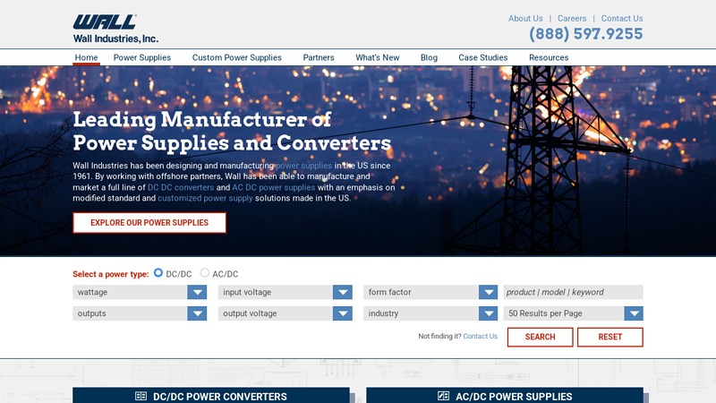This screenshot has width=716, height=403.
Task: Open the 50 Results per Page dropdown
Action: tap(574, 313)
